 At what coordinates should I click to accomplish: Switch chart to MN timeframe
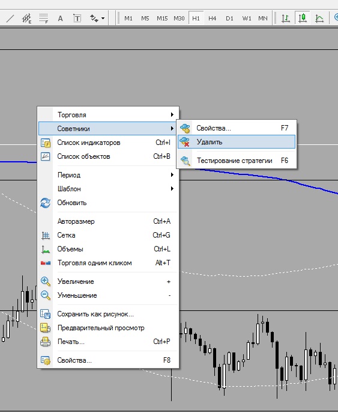coord(263,19)
